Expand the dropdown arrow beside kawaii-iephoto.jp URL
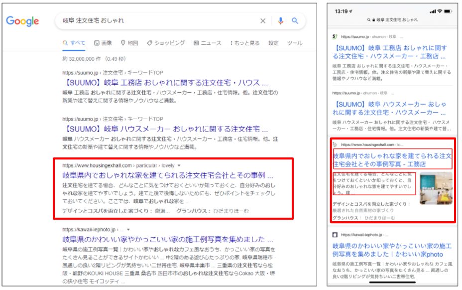The width and height of the screenshot is (462, 290). point(128,230)
